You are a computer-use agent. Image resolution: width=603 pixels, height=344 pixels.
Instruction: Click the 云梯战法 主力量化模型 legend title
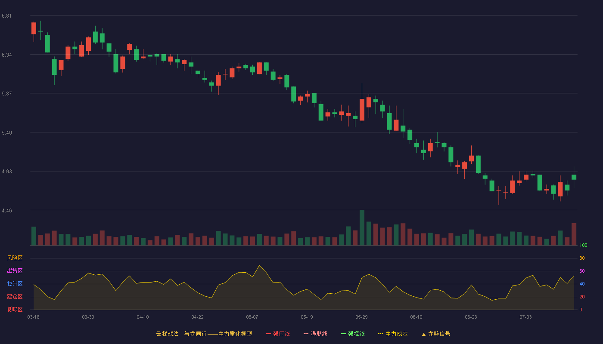coord(204,334)
